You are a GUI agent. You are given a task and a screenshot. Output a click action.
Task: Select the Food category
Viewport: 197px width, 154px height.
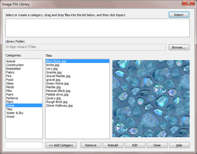coord(24,80)
